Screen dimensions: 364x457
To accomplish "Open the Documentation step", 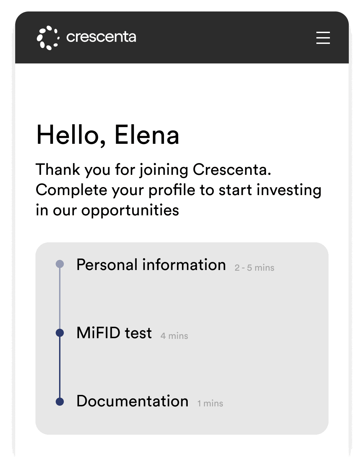I will coord(132,401).
